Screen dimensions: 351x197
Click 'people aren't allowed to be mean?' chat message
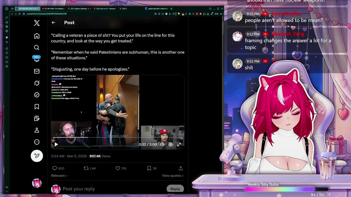[x=284, y=20]
